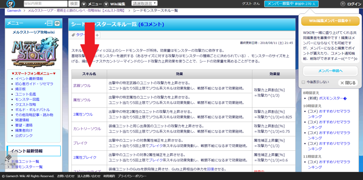
Task: Open the 属性ソウル skill link
Action: [82, 100]
